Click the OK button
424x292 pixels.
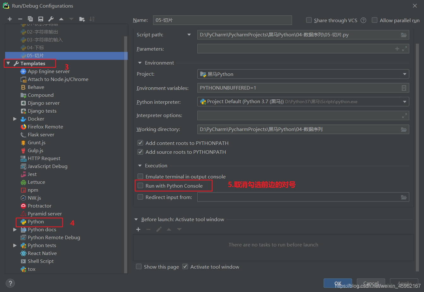[338, 283]
